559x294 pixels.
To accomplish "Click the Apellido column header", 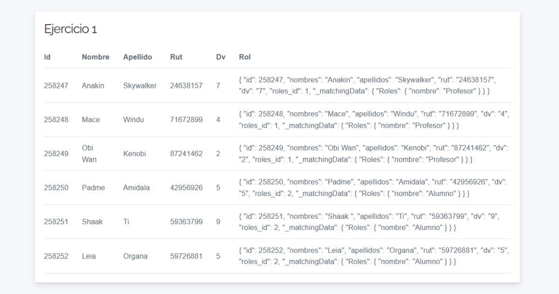I will 137,57.
